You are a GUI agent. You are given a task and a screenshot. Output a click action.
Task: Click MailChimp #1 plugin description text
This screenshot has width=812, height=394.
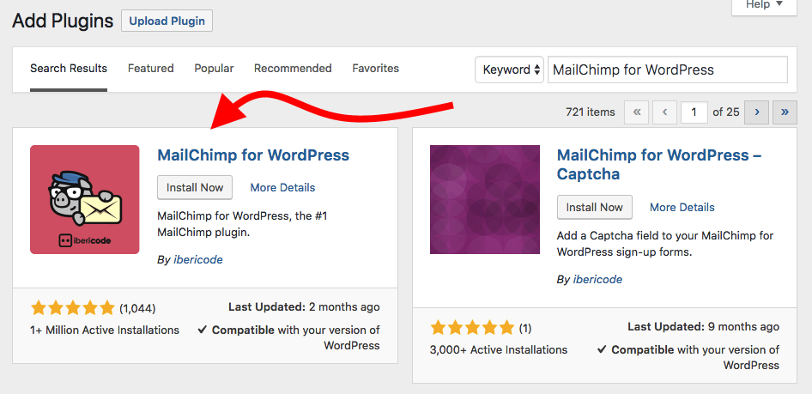(242, 224)
